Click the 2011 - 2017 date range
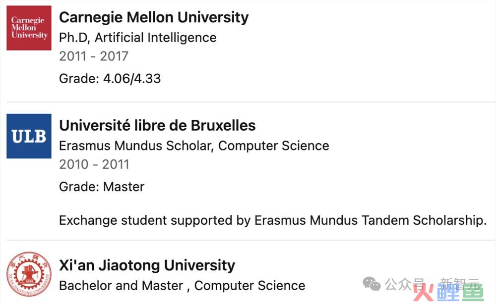The width and height of the screenshot is (496, 304). pyautogui.click(x=94, y=56)
